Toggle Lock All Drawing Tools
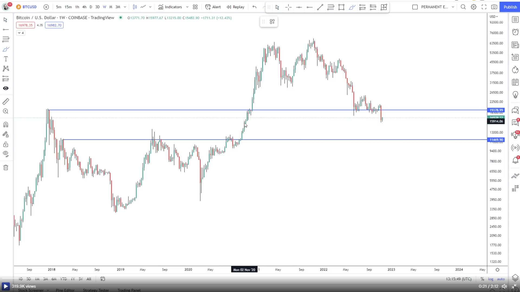The width and height of the screenshot is (520, 292). point(6,144)
